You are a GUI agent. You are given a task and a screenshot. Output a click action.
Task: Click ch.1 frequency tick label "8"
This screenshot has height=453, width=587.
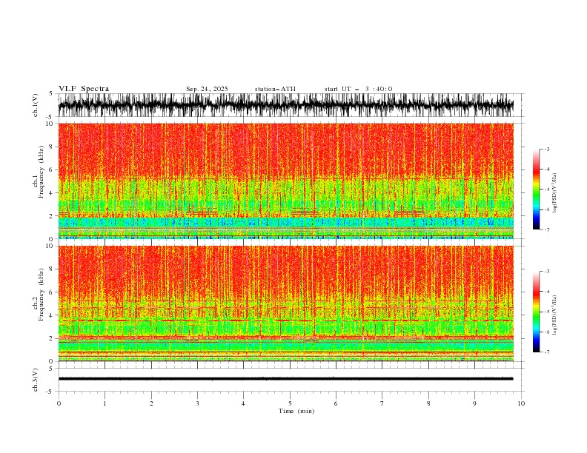(52, 147)
